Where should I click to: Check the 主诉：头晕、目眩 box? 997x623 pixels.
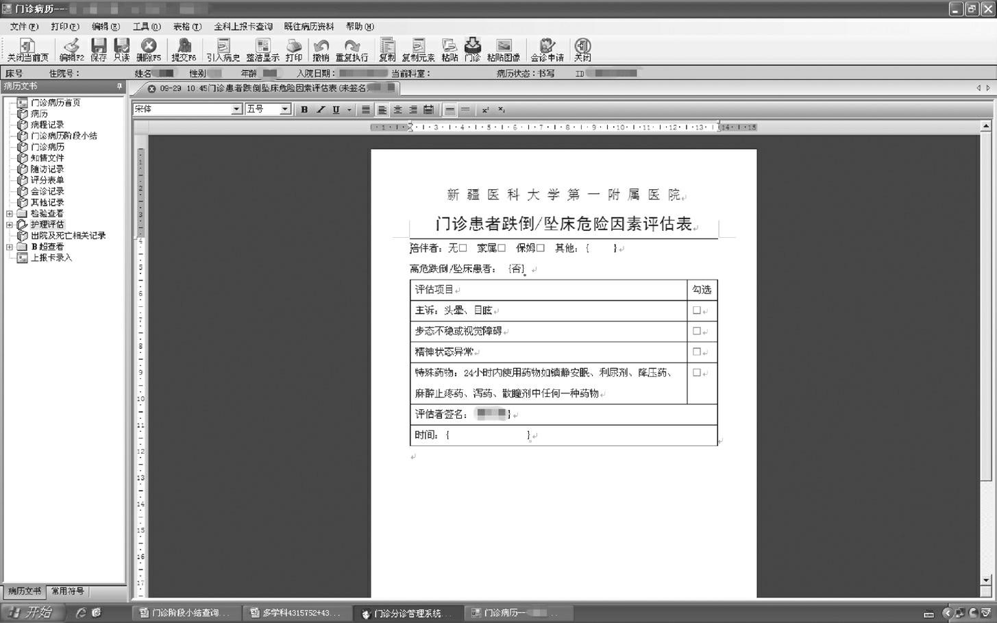[697, 310]
